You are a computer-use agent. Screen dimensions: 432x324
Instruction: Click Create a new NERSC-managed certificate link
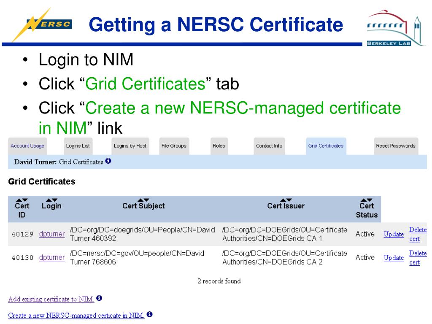[x=76, y=316]
